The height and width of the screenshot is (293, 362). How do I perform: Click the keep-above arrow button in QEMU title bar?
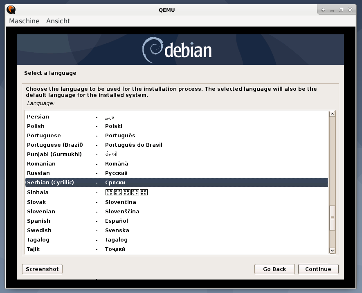323,10
